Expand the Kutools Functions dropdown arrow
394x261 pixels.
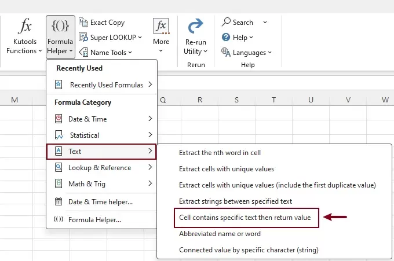click(40, 51)
